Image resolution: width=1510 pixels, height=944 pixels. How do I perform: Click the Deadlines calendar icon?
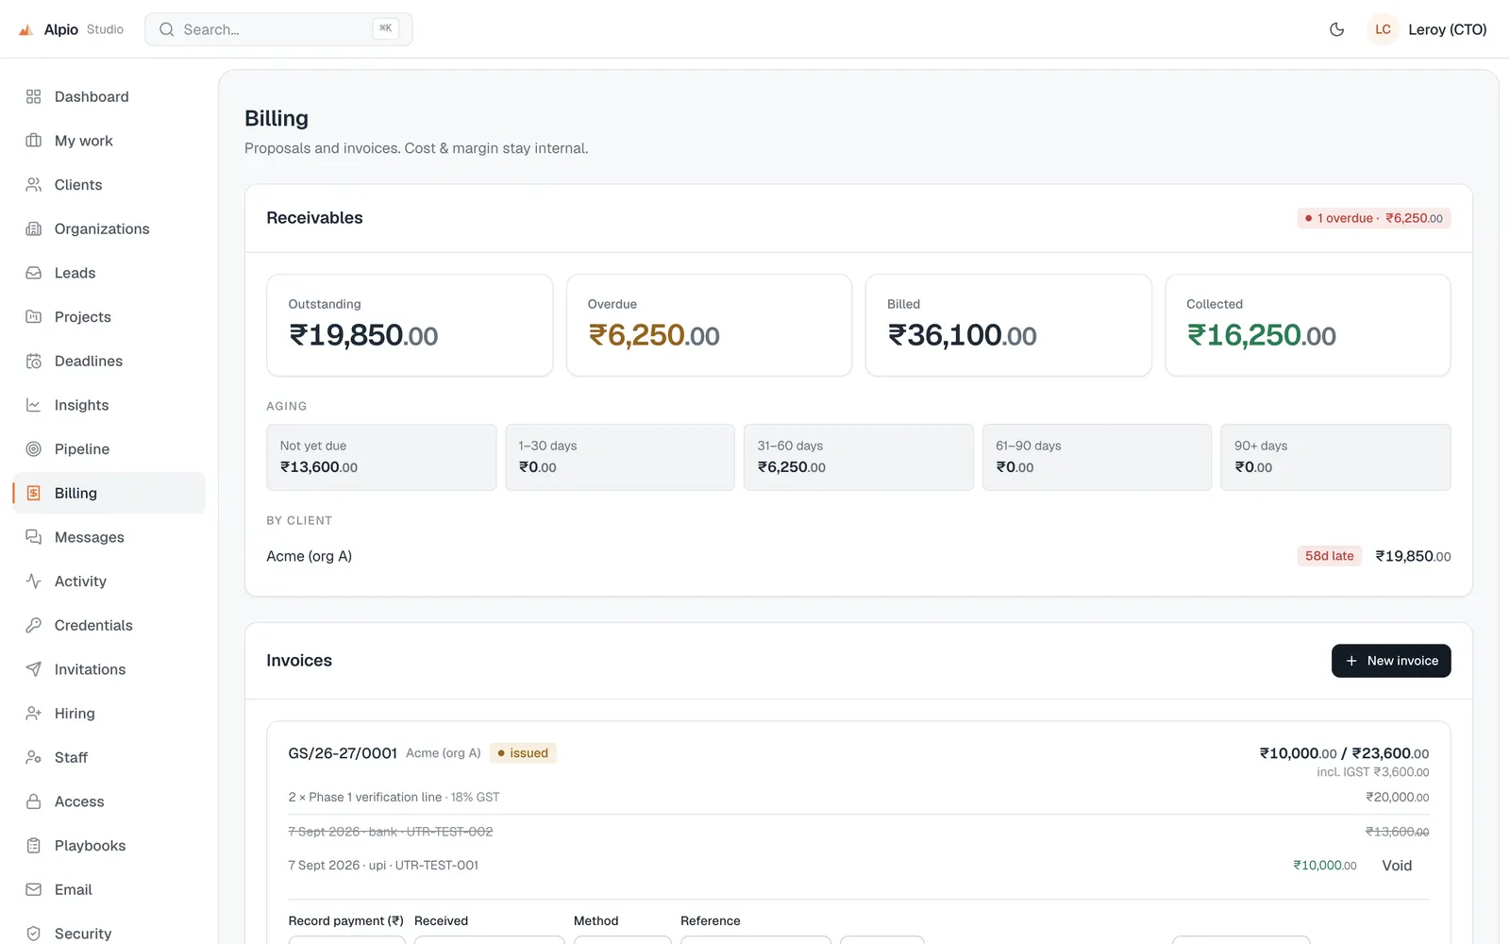(34, 361)
